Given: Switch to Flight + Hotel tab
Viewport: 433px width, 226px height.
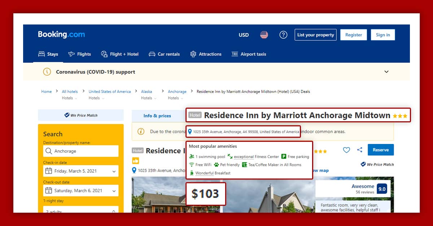Looking at the screenshot, I should [120, 54].
